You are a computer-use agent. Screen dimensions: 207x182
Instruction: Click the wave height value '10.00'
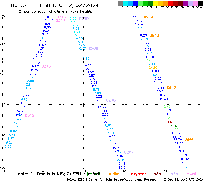[x=186, y=163]
